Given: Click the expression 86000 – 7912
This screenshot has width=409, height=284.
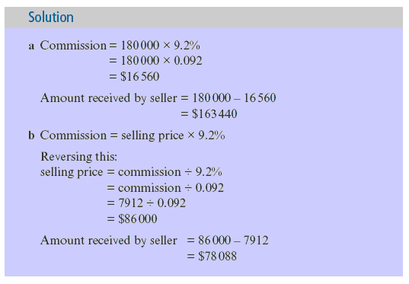Looking at the screenshot, I should (x=233, y=240).
